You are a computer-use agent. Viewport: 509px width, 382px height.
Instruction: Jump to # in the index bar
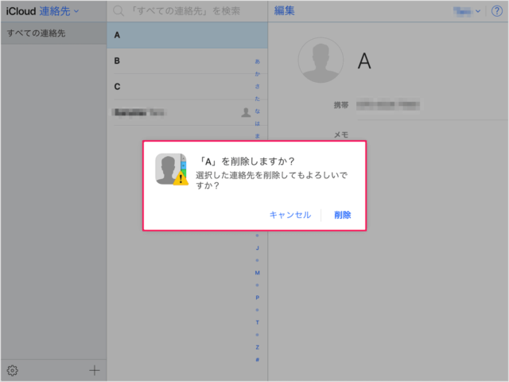pyautogui.click(x=257, y=360)
